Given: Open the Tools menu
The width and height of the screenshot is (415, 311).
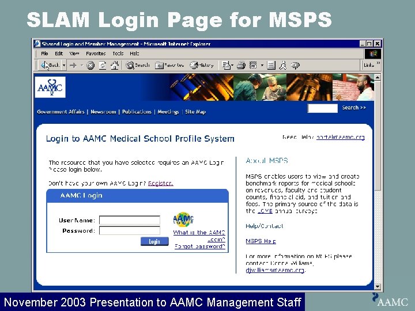Looking at the screenshot, I should pos(118,54).
